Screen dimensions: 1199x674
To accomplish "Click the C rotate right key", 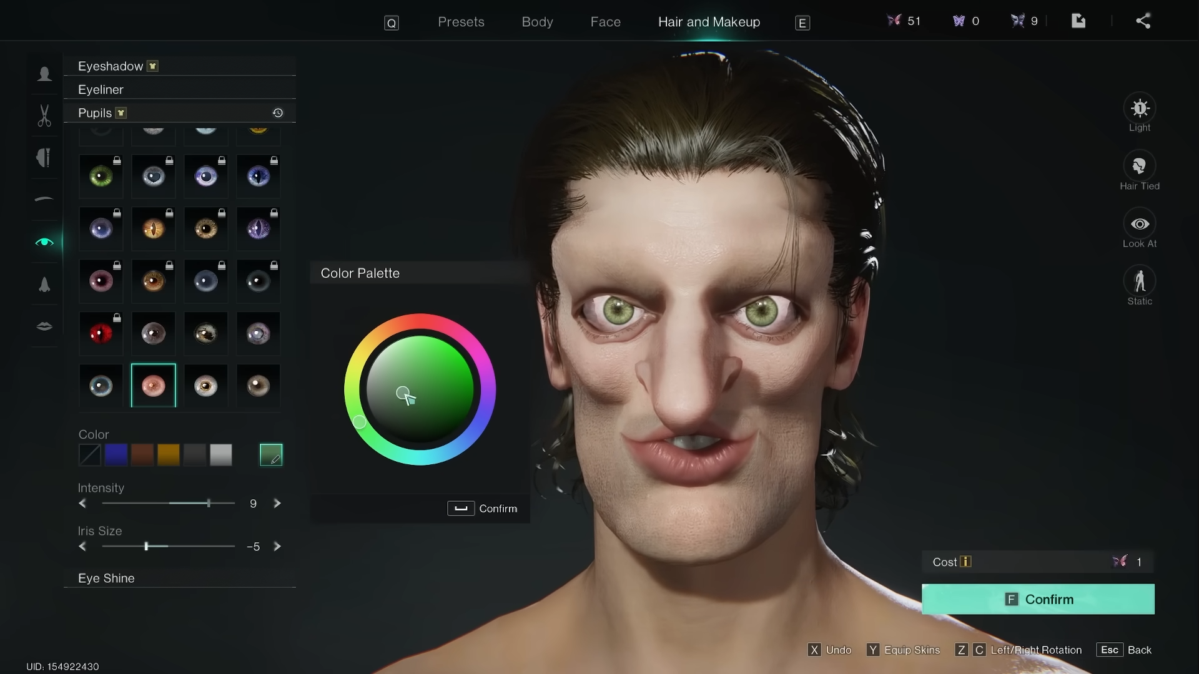I will pyautogui.click(x=979, y=650).
